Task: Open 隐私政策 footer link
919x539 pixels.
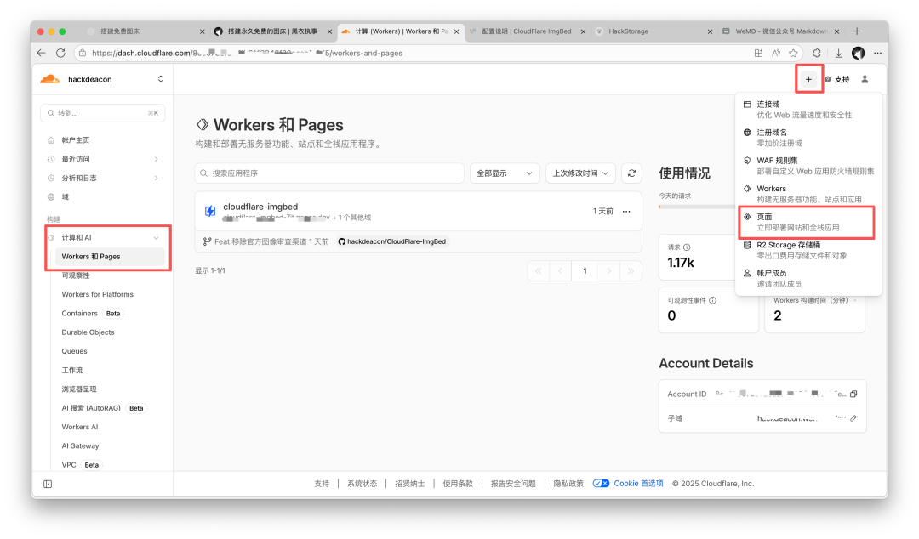Action: [568, 484]
